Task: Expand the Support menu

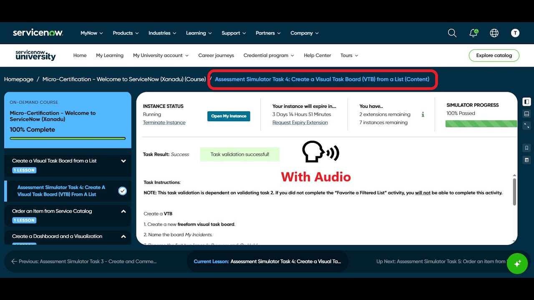Action: click(x=234, y=33)
